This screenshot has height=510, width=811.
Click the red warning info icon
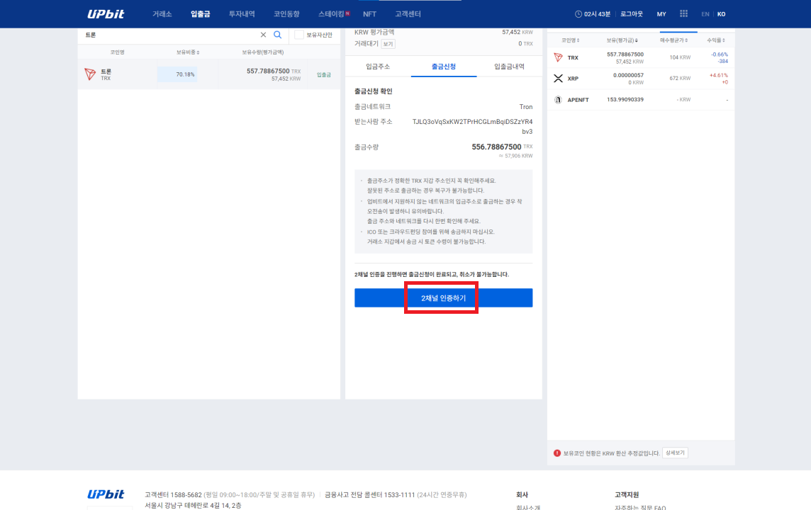557,453
